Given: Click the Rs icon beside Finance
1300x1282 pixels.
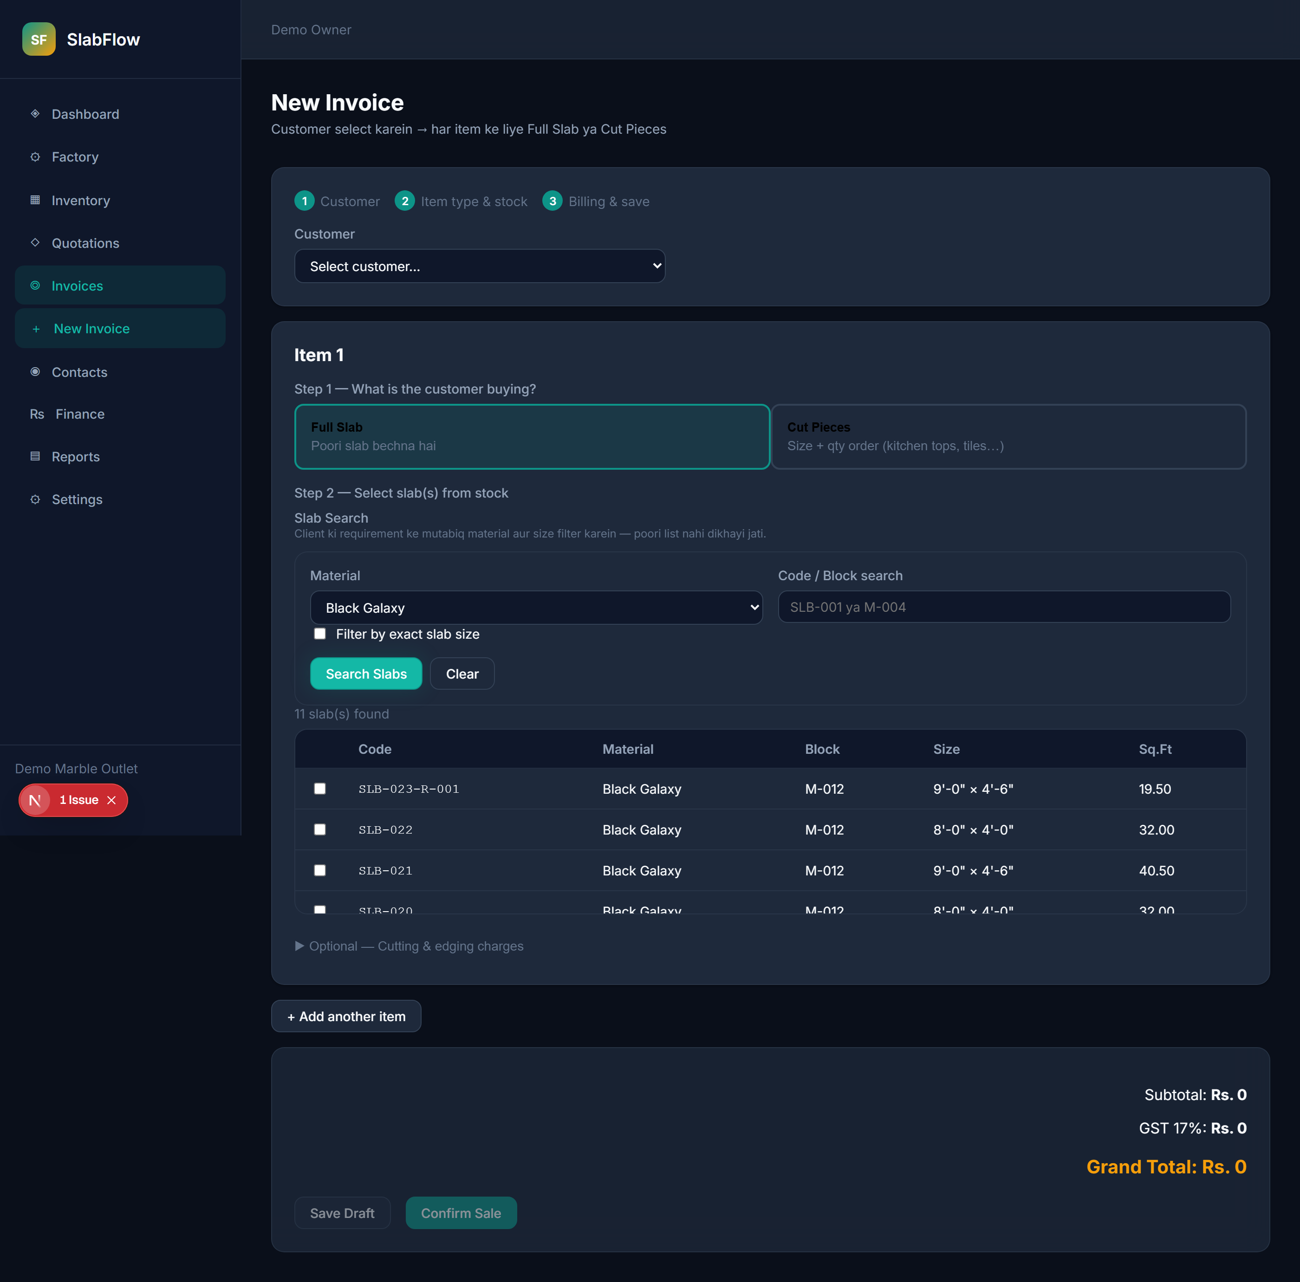Looking at the screenshot, I should pos(37,414).
